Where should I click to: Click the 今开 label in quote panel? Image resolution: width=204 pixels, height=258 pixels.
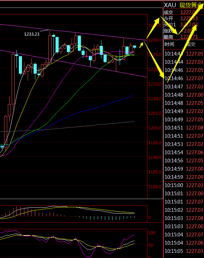tap(168, 19)
